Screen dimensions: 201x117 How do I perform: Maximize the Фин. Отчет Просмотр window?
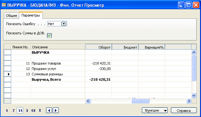(189, 5)
